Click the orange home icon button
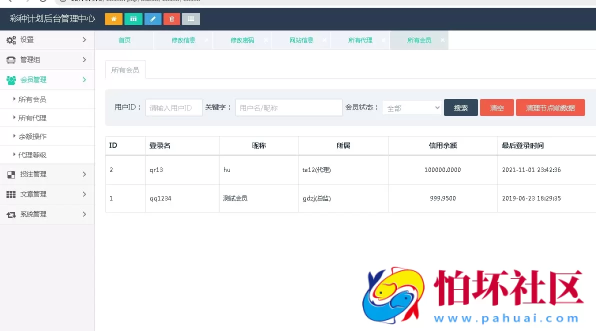The image size is (596, 331). [x=113, y=19]
